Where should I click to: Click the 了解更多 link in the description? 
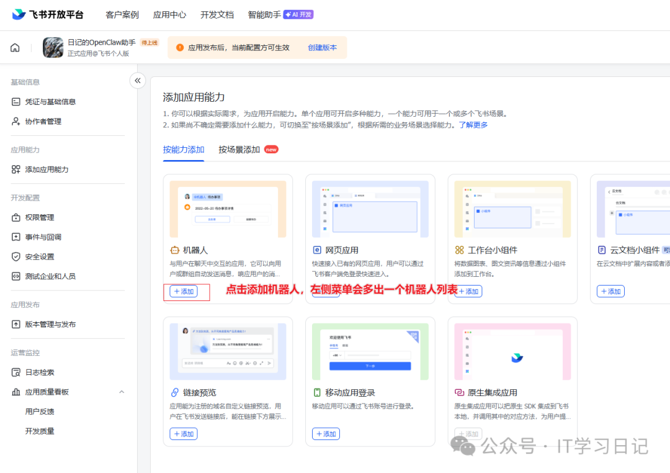click(x=474, y=125)
